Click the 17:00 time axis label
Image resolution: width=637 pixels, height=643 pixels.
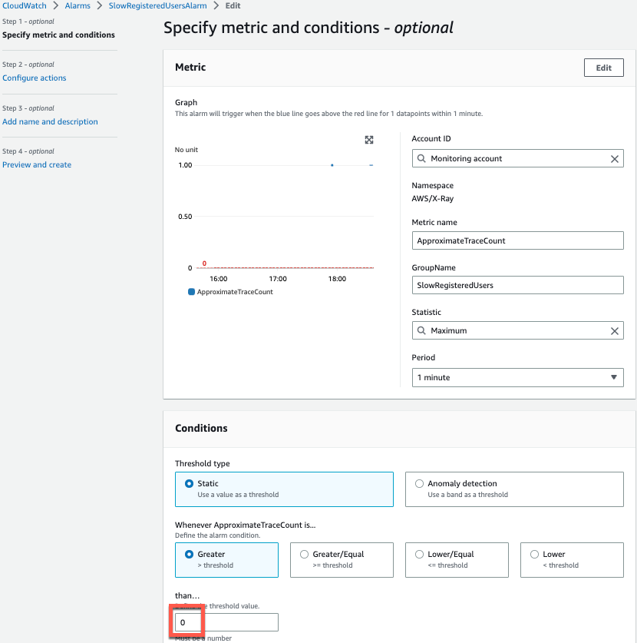278,279
